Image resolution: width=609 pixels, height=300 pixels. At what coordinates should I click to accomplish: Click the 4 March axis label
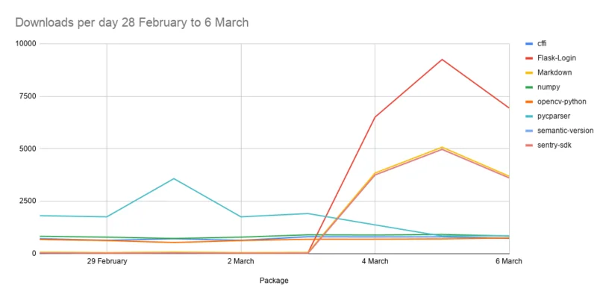[x=375, y=261]
